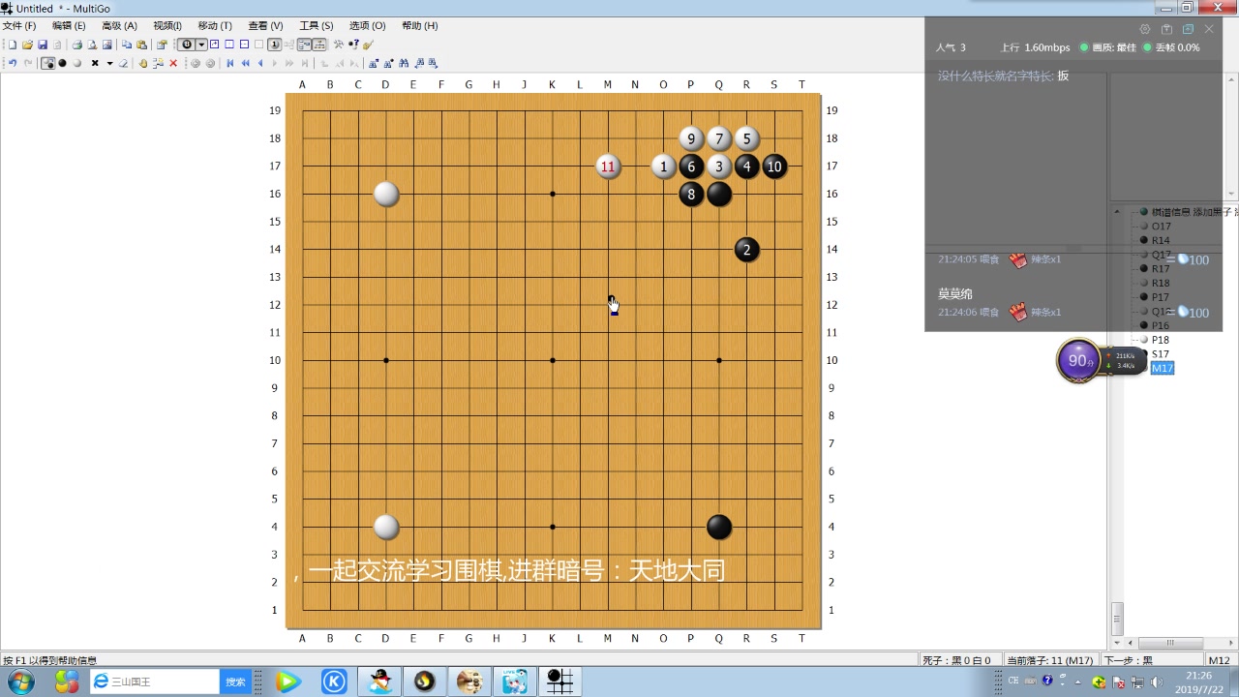Screen dimensions: 1239x697
Task: Select the black stone placement tool
Action: pos(62,63)
